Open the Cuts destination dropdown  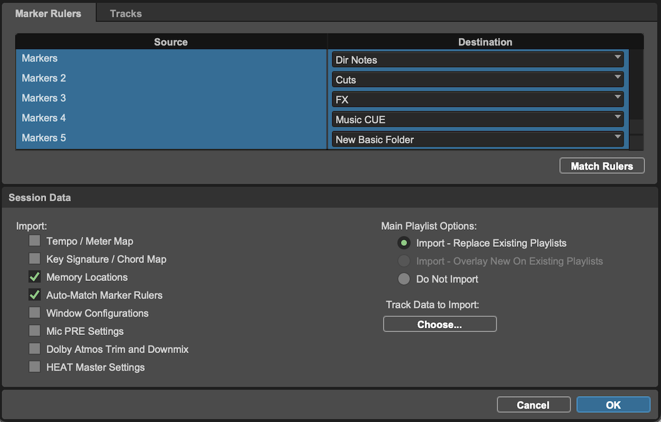pos(476,79)
